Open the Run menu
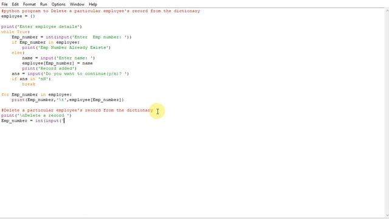The height and width of the screenshot is (219, 389). click(43, 4)
